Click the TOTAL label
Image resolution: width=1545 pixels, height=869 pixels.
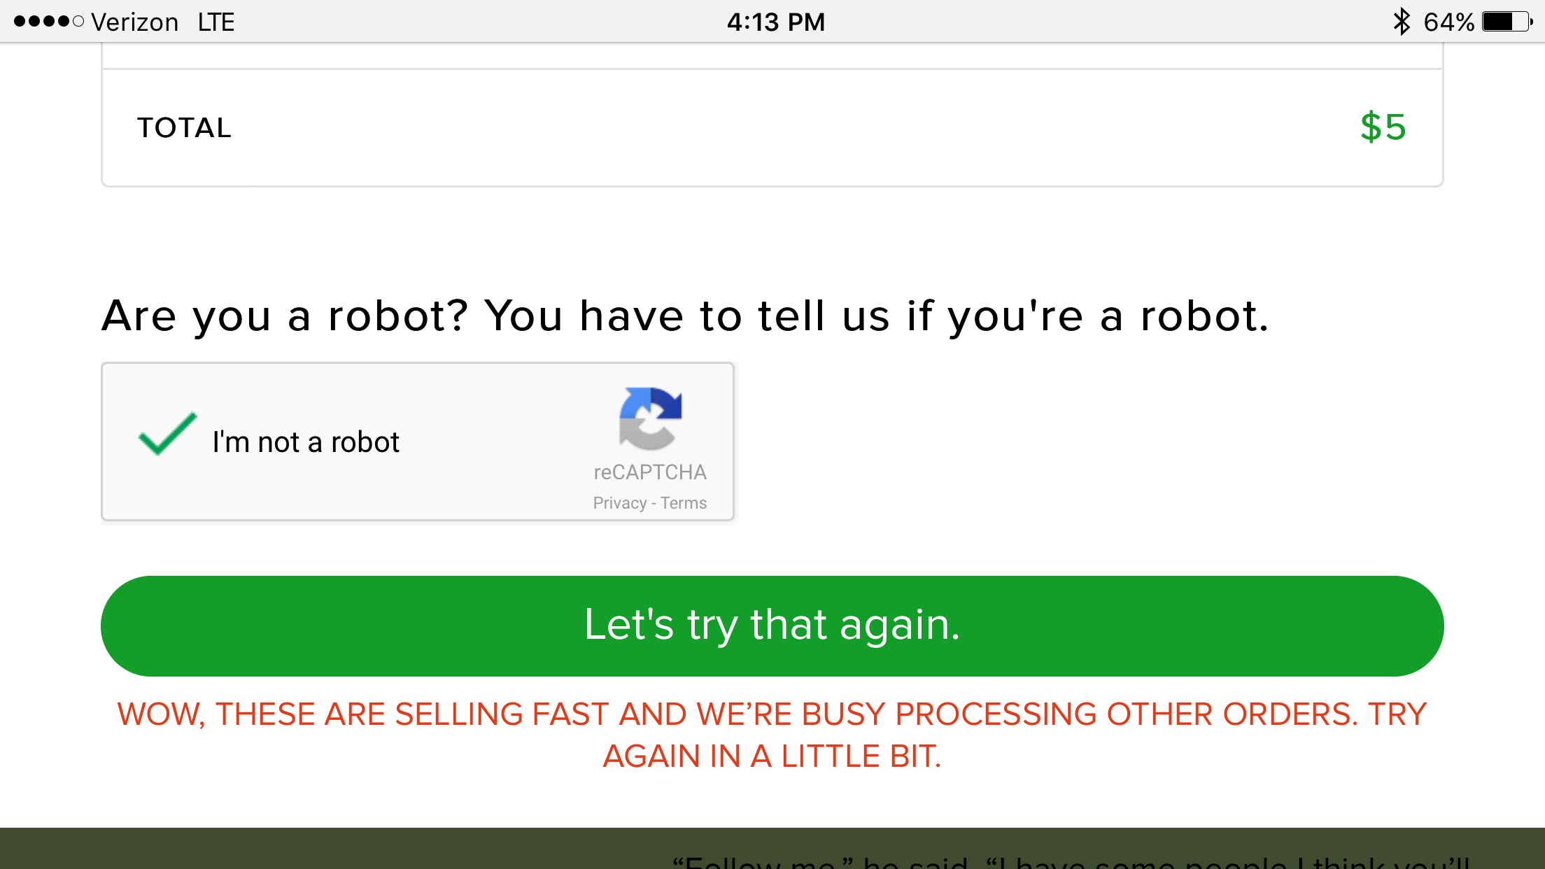coord(184,128)
